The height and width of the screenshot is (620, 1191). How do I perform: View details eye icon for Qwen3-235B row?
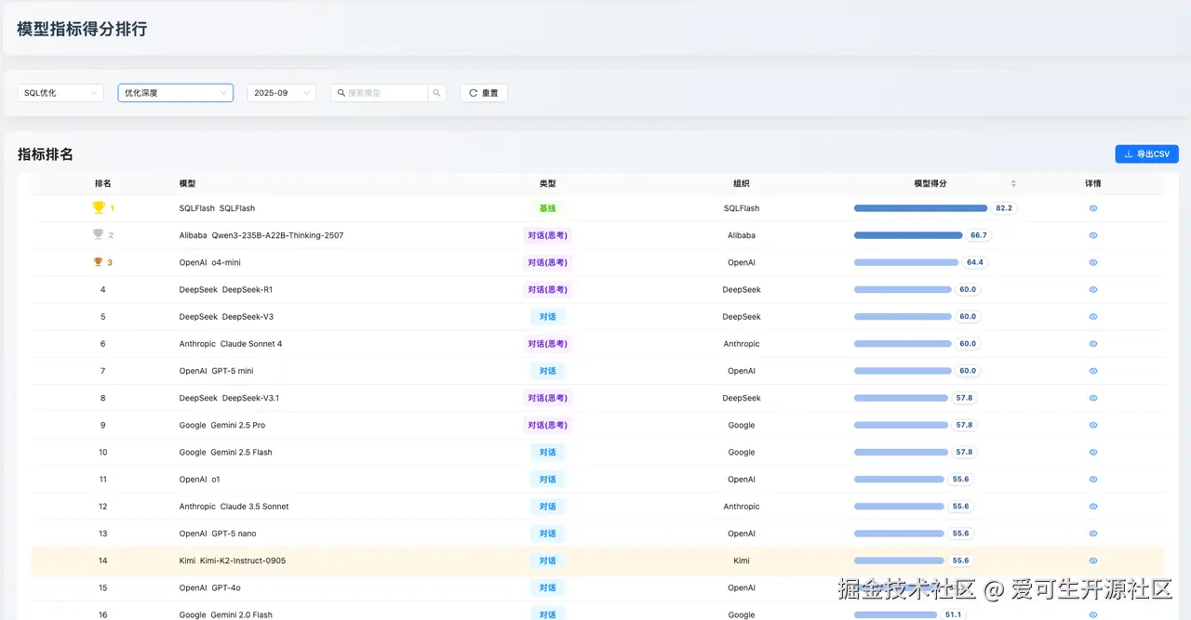tap(1093, 235)
